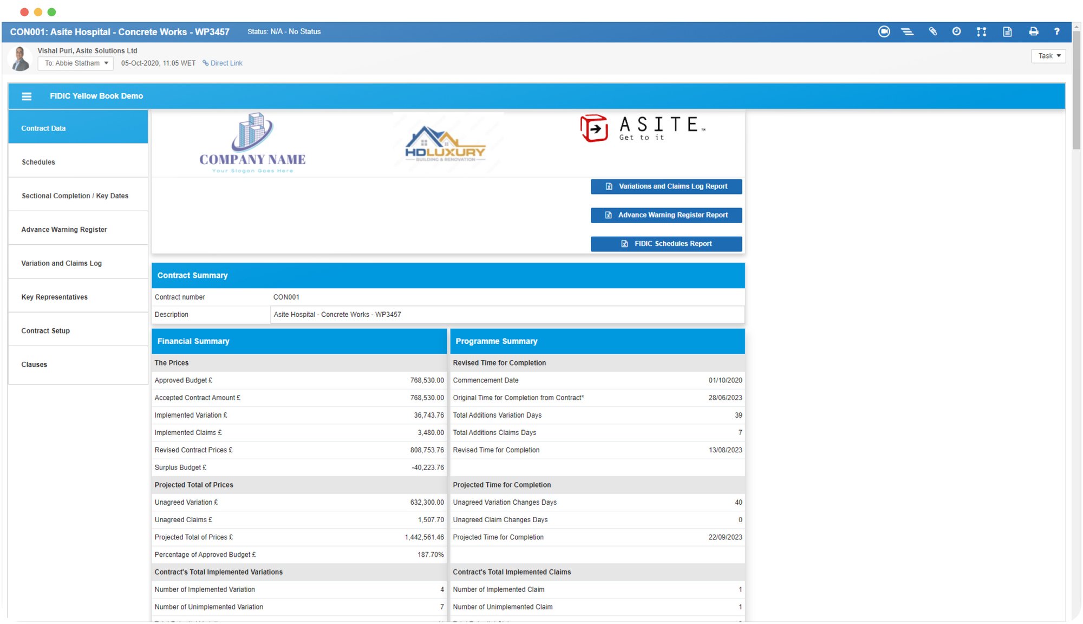Screen dimensions: 1083x624
Task: Expand the Contract Setup section in sidebar
Action: pyautogui.click(x=45, y=330)
